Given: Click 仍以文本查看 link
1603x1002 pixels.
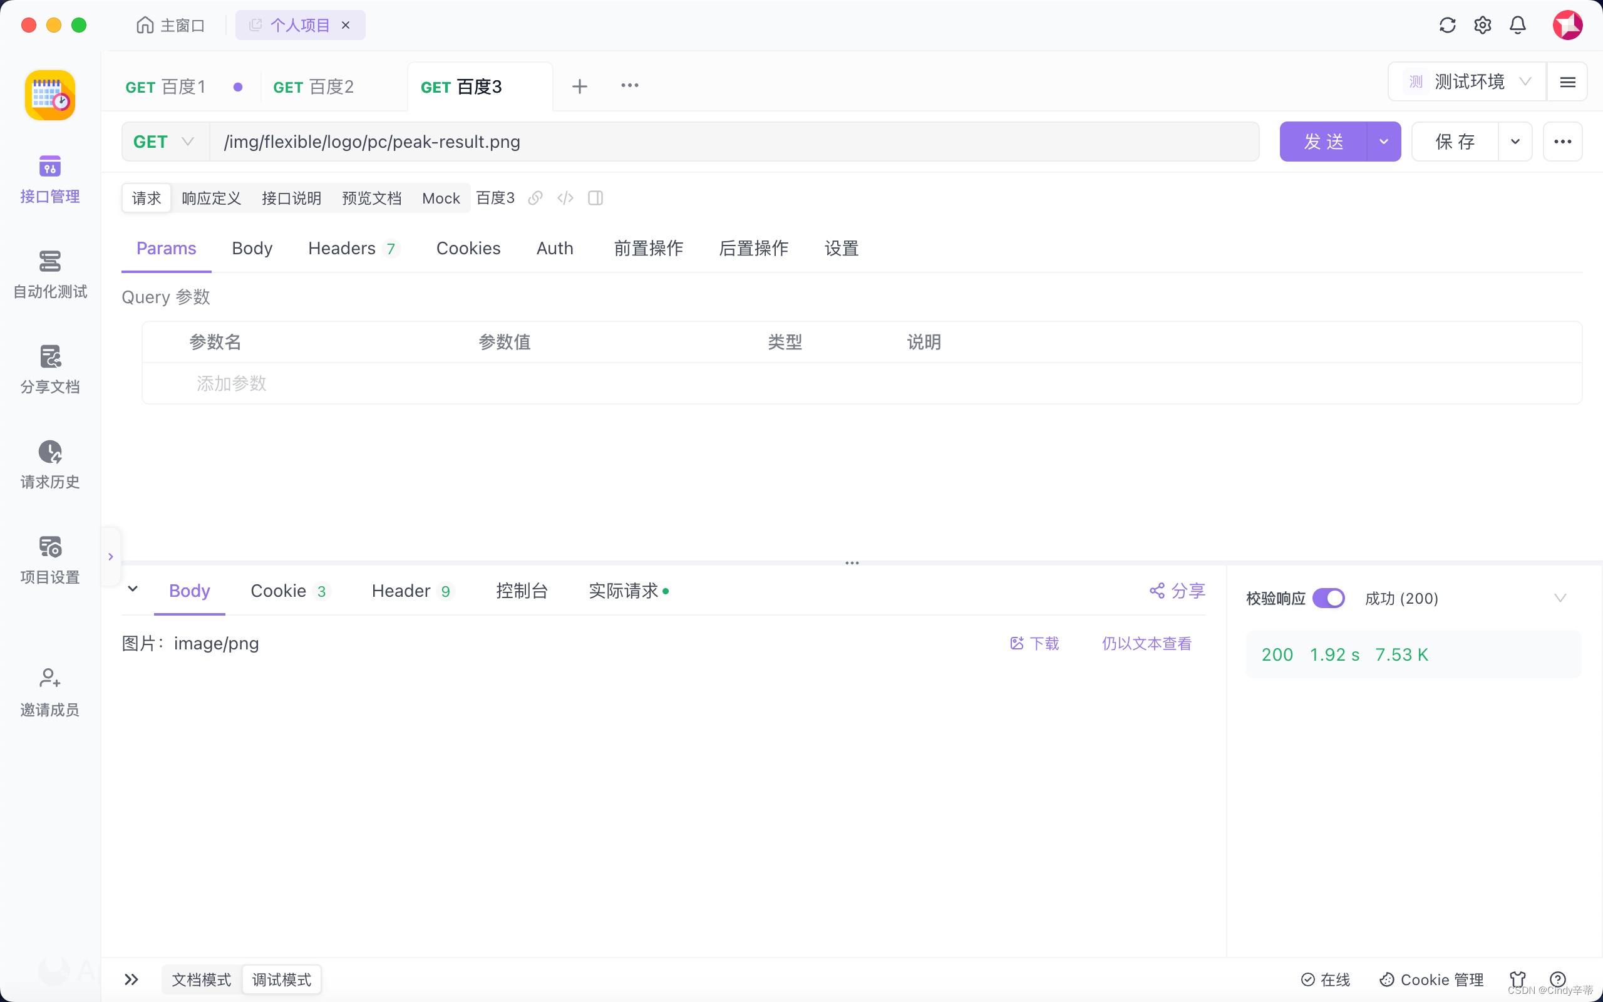Looking at the screenshot, I should (1147, 643).
